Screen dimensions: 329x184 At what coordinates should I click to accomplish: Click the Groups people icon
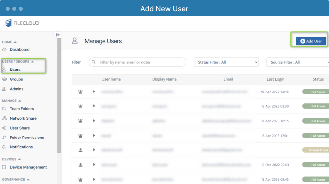[4, 79]
